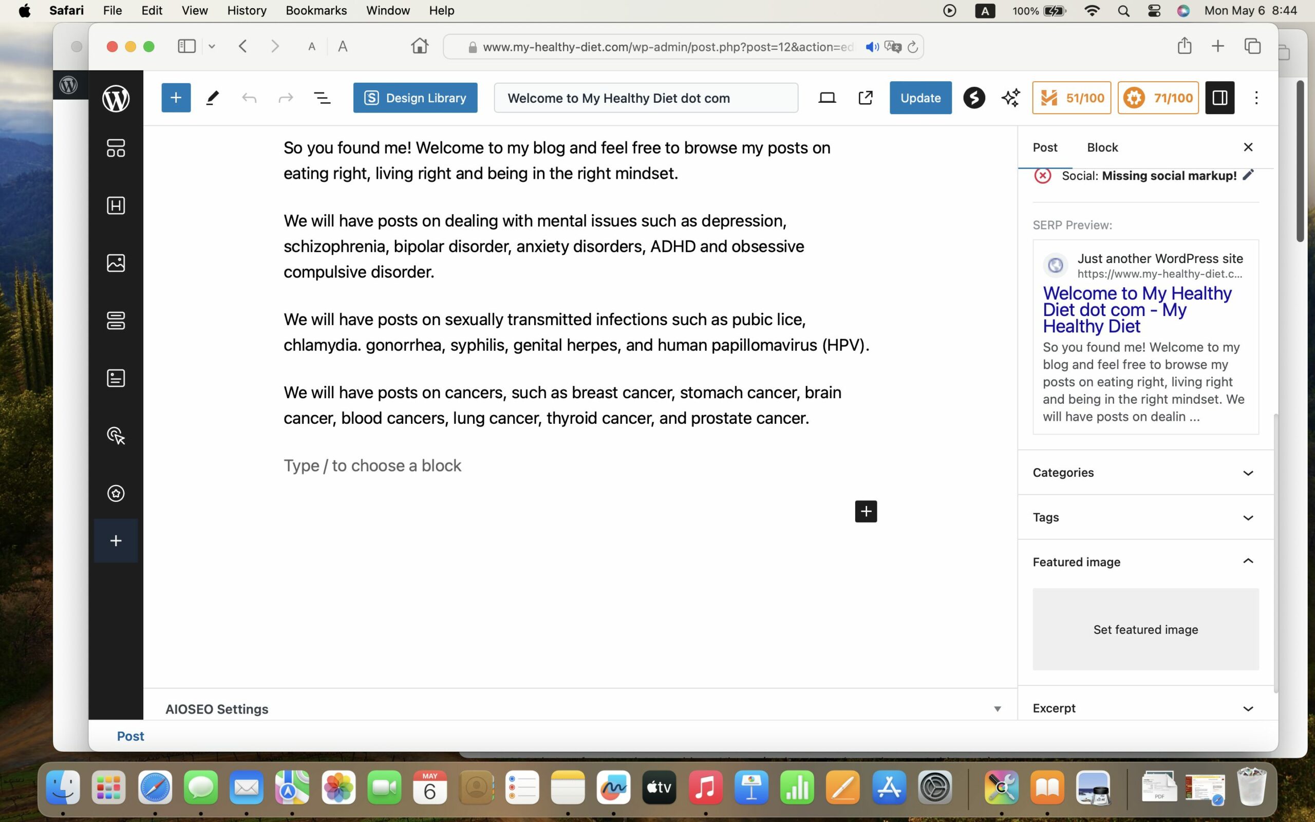Open tab group dropdown arrow
Image resolution: width=1315 pixels, height=822 pixels.
coord(212,47)
